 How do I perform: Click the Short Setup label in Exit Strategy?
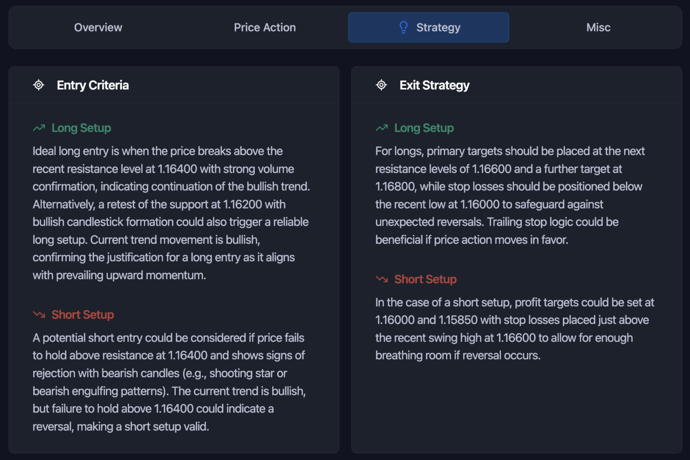coord(425,279)
